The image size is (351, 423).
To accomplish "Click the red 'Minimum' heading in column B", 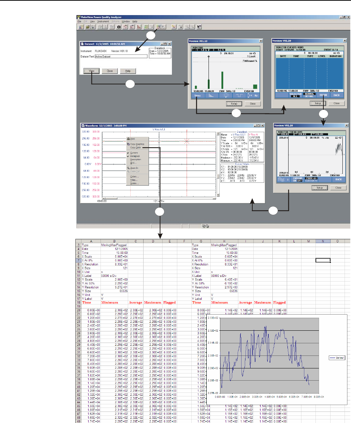I will (x=109, y=302).
